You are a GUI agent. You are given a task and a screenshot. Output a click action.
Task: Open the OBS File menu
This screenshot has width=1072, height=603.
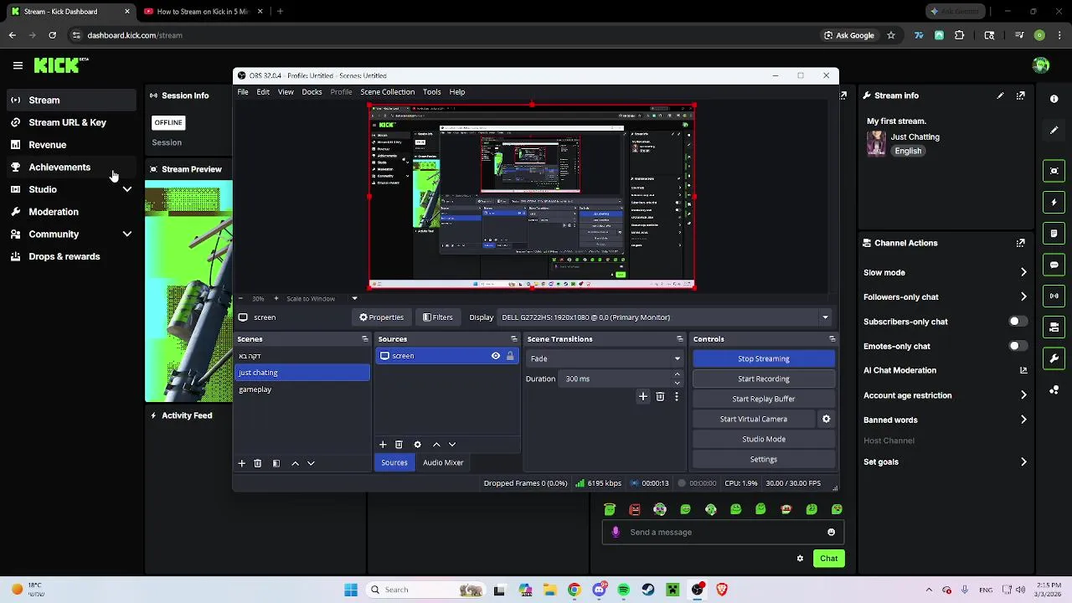click(243, 92)
